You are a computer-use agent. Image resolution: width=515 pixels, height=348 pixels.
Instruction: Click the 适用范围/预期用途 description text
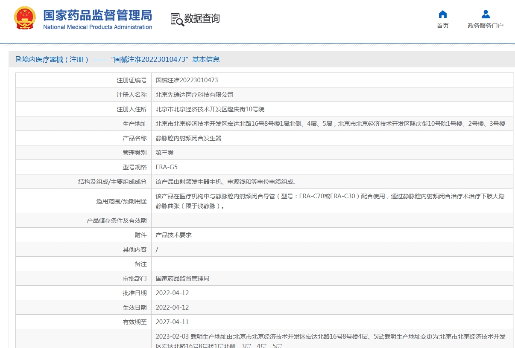(x=330, y=201)
